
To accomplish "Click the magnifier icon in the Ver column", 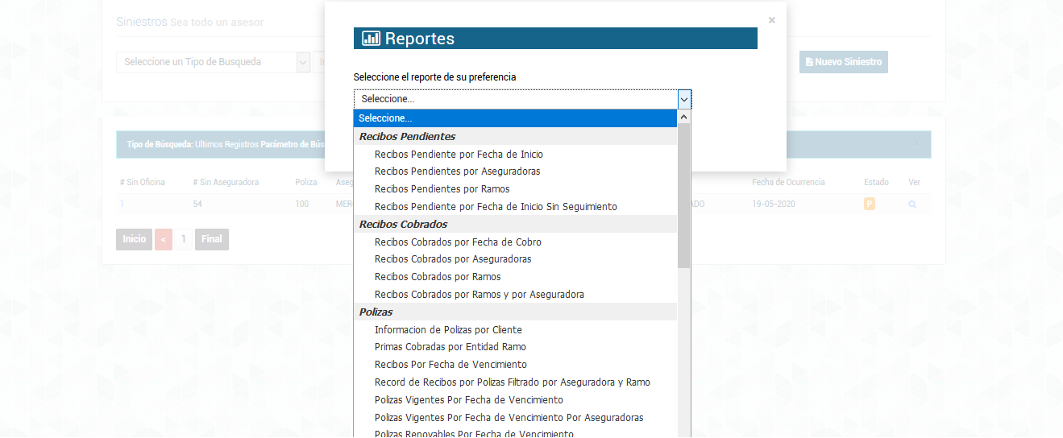I will (912, 205).
